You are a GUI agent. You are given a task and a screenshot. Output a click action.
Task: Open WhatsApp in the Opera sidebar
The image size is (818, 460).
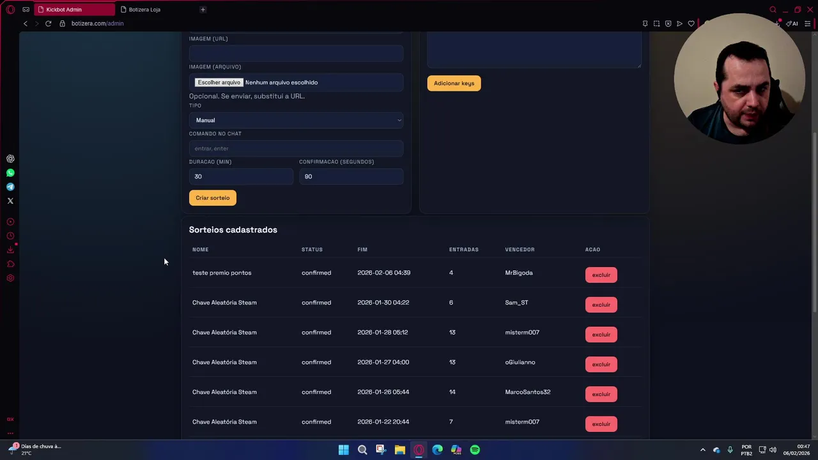click(x=10, y=172)
